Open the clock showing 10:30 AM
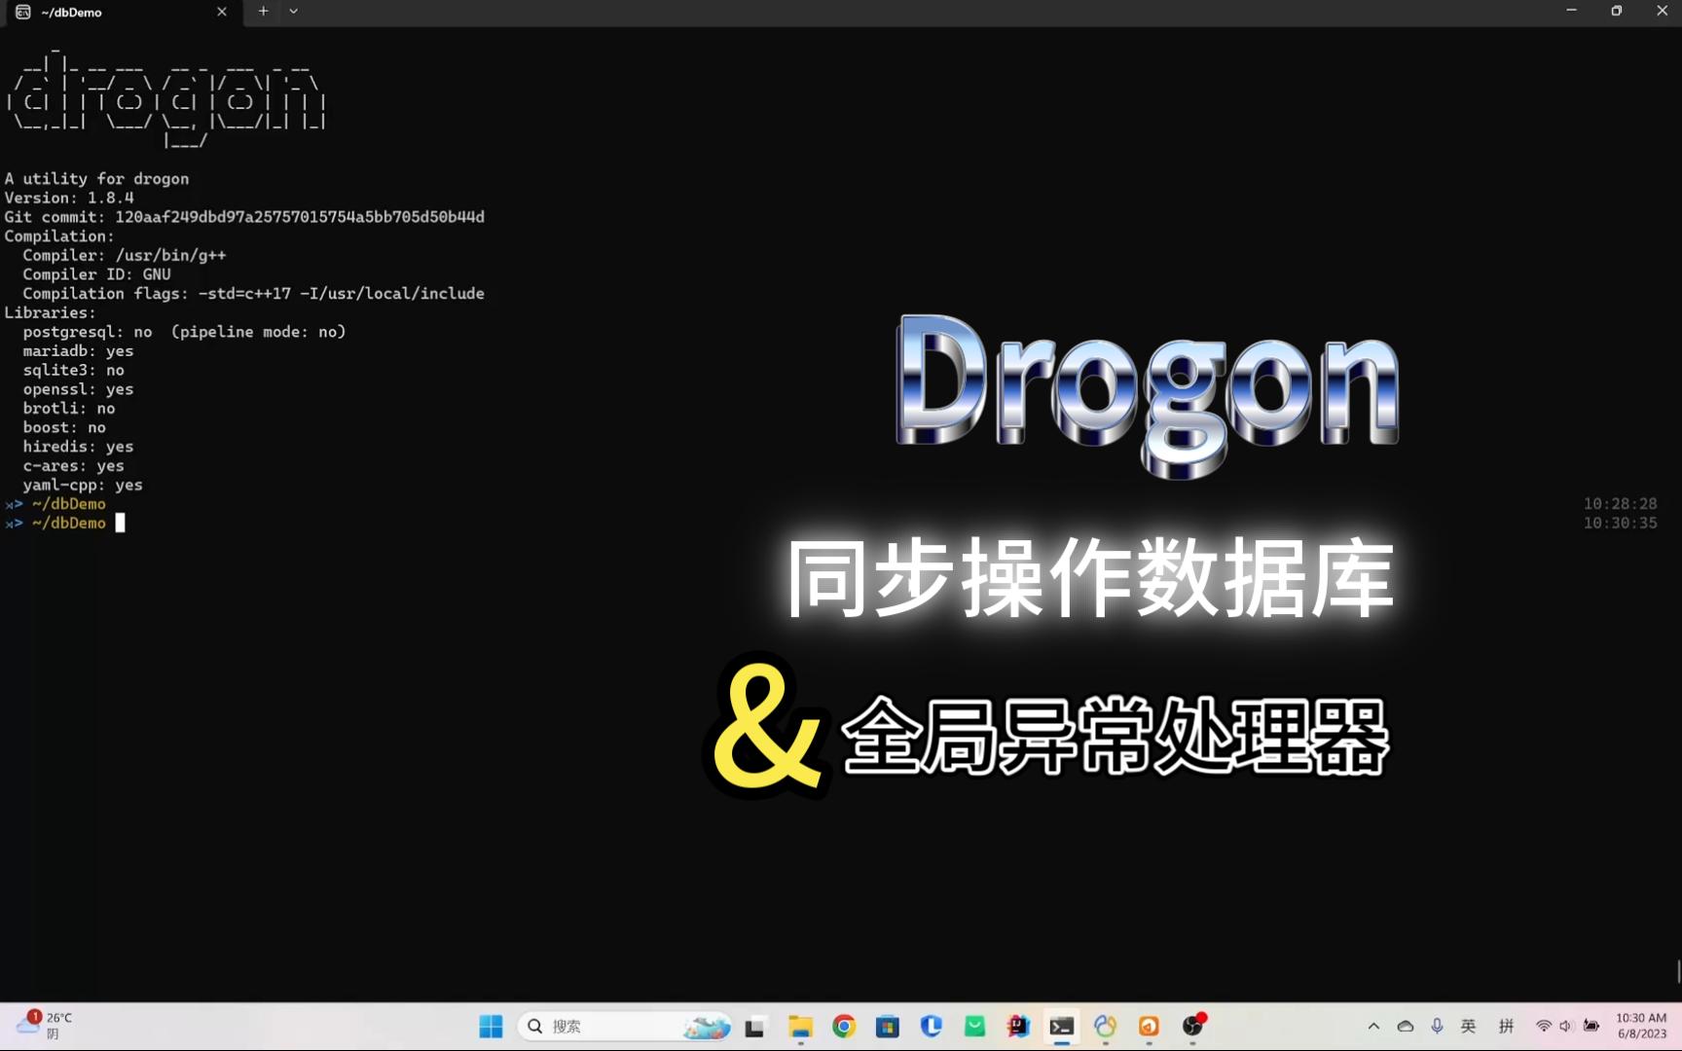The height and width of the screenshot is (1051, 1682). [x=1641, y=1026]
